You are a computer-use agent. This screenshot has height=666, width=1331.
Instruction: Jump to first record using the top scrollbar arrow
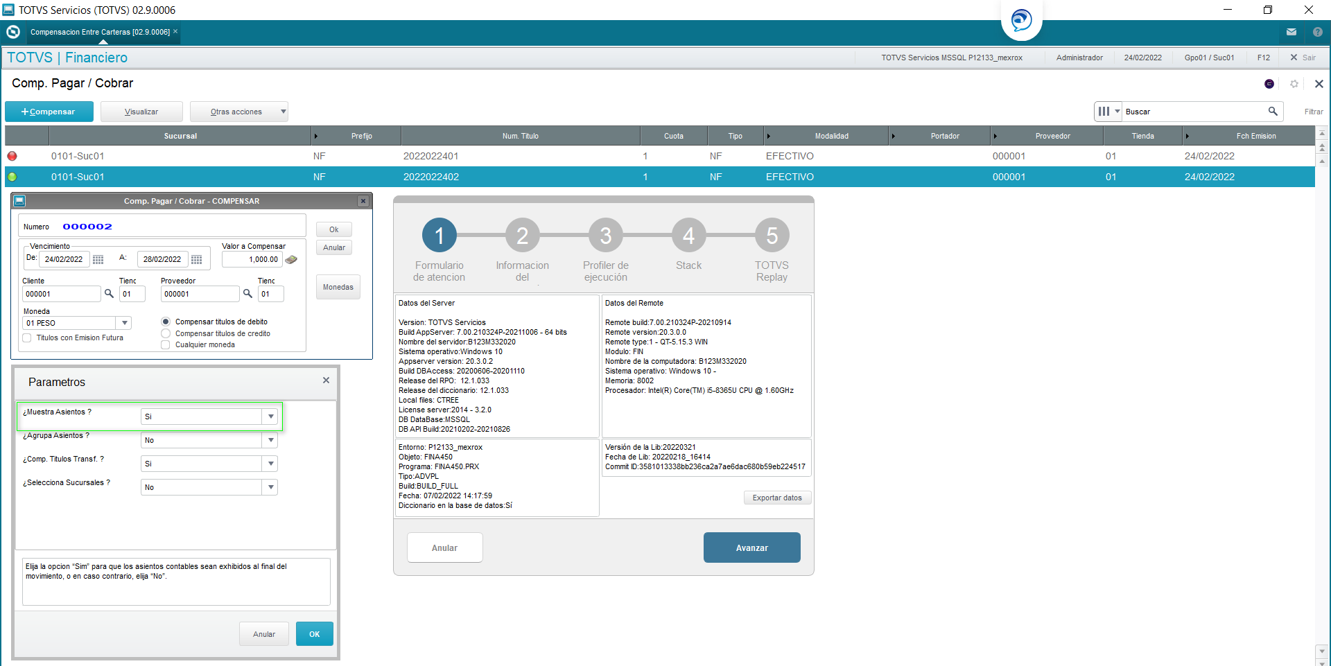click(x=1322, y=133)
